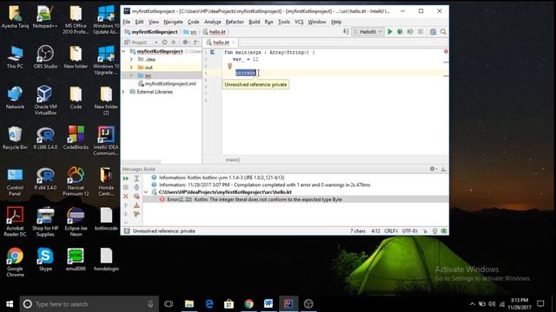This screenshot has width=556, height=312.
Task: Open Word from the Windows taskbar
Action: click(268, 303)
